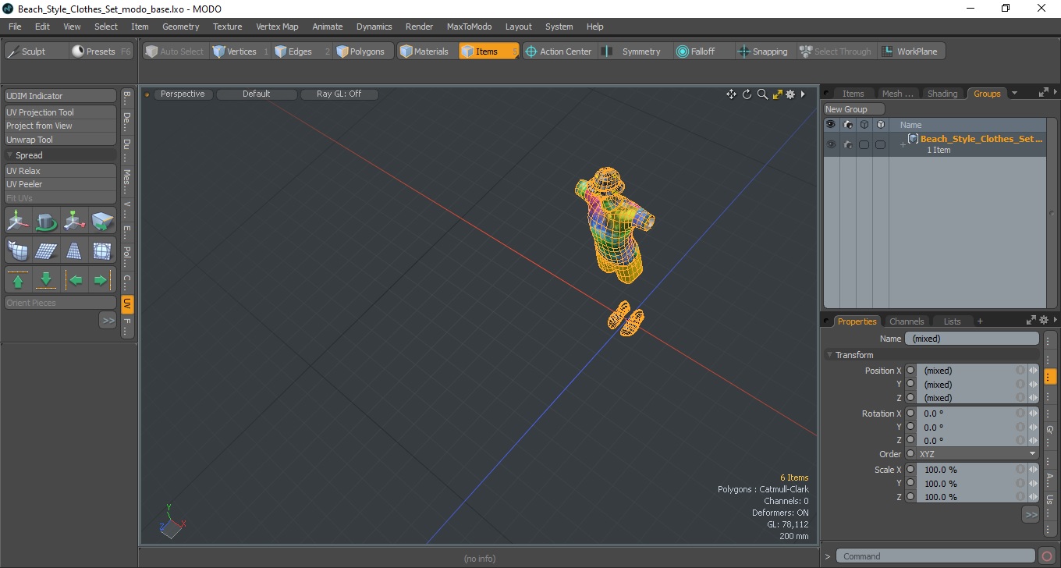Toggle second checkbox in Beach_Style_Clothes_Set row
The width and height of the screenshot is (1061, 568).
click(880, 144)
